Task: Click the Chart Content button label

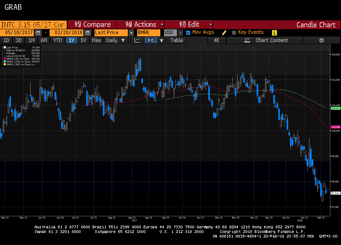Action: tap(272, 40)
